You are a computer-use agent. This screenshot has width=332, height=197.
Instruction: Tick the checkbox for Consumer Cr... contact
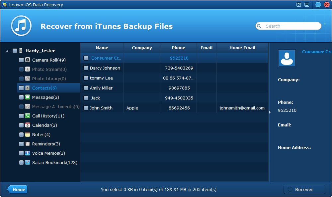(x=86, y=58)
